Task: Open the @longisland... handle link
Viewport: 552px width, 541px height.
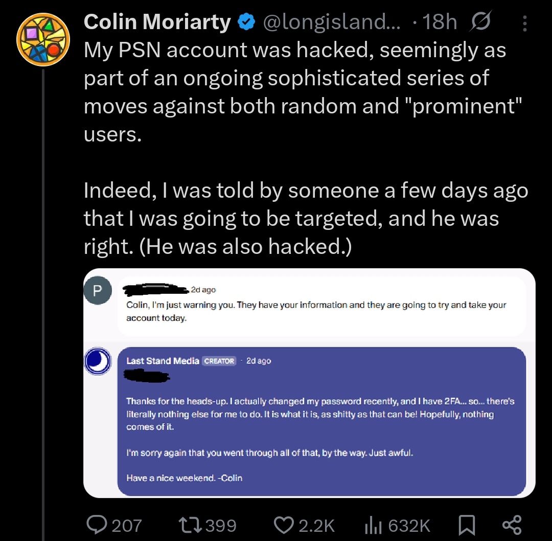Action: point(332,22)
